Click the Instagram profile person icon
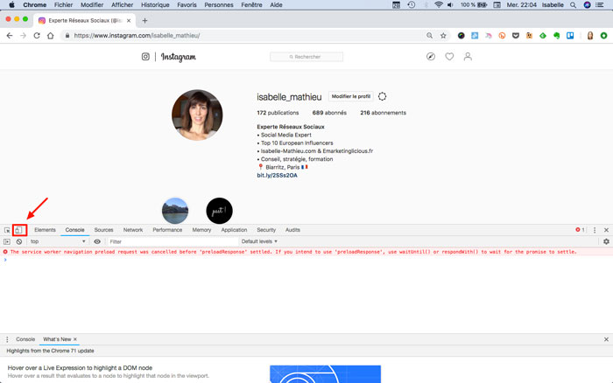Image resolution: width=613 pixels, height=383 pixels. (468, 57)
